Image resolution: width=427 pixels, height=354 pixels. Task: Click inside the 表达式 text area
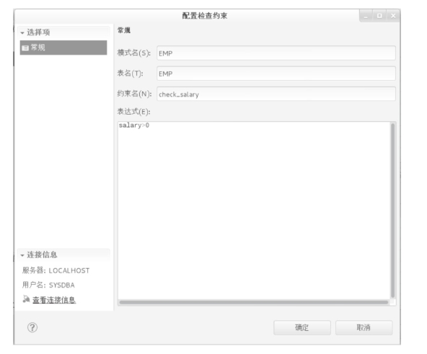click(254, 211)
